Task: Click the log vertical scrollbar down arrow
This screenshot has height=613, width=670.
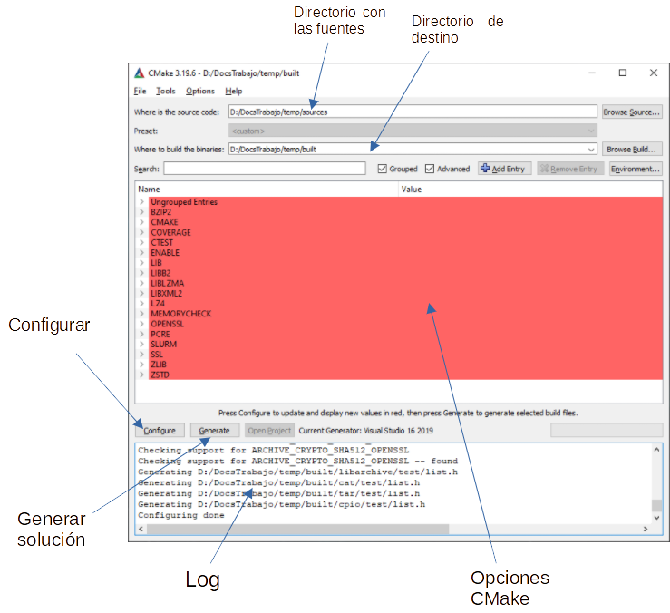Action: [656, 518]
